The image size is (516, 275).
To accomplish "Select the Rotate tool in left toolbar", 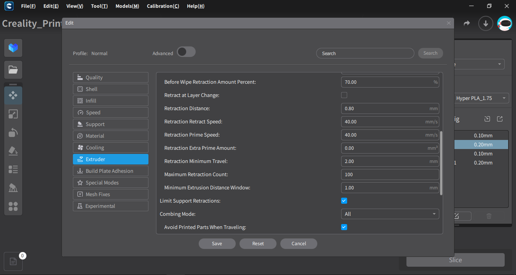I will pos(13,132).
